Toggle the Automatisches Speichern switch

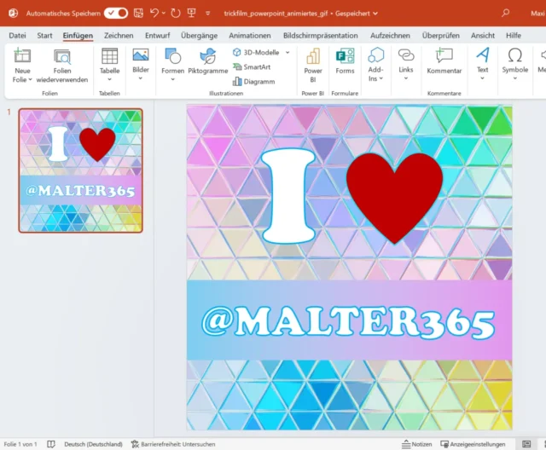(115, 14)
